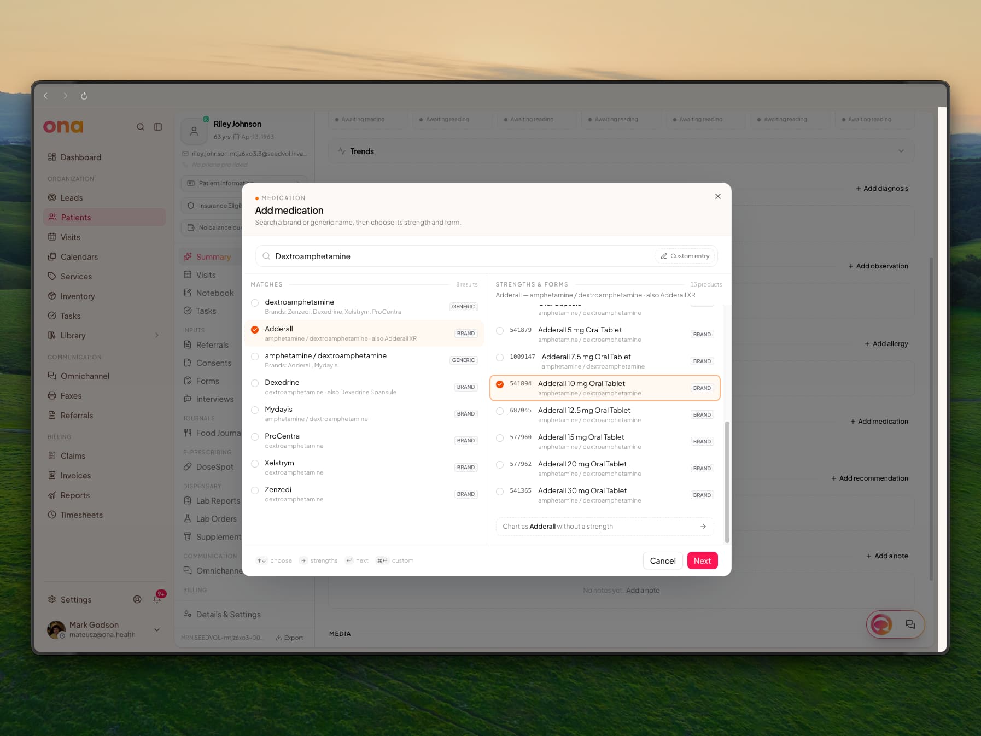Reload the page with refresh icon

pyautogui.click(x=84, y=96)
